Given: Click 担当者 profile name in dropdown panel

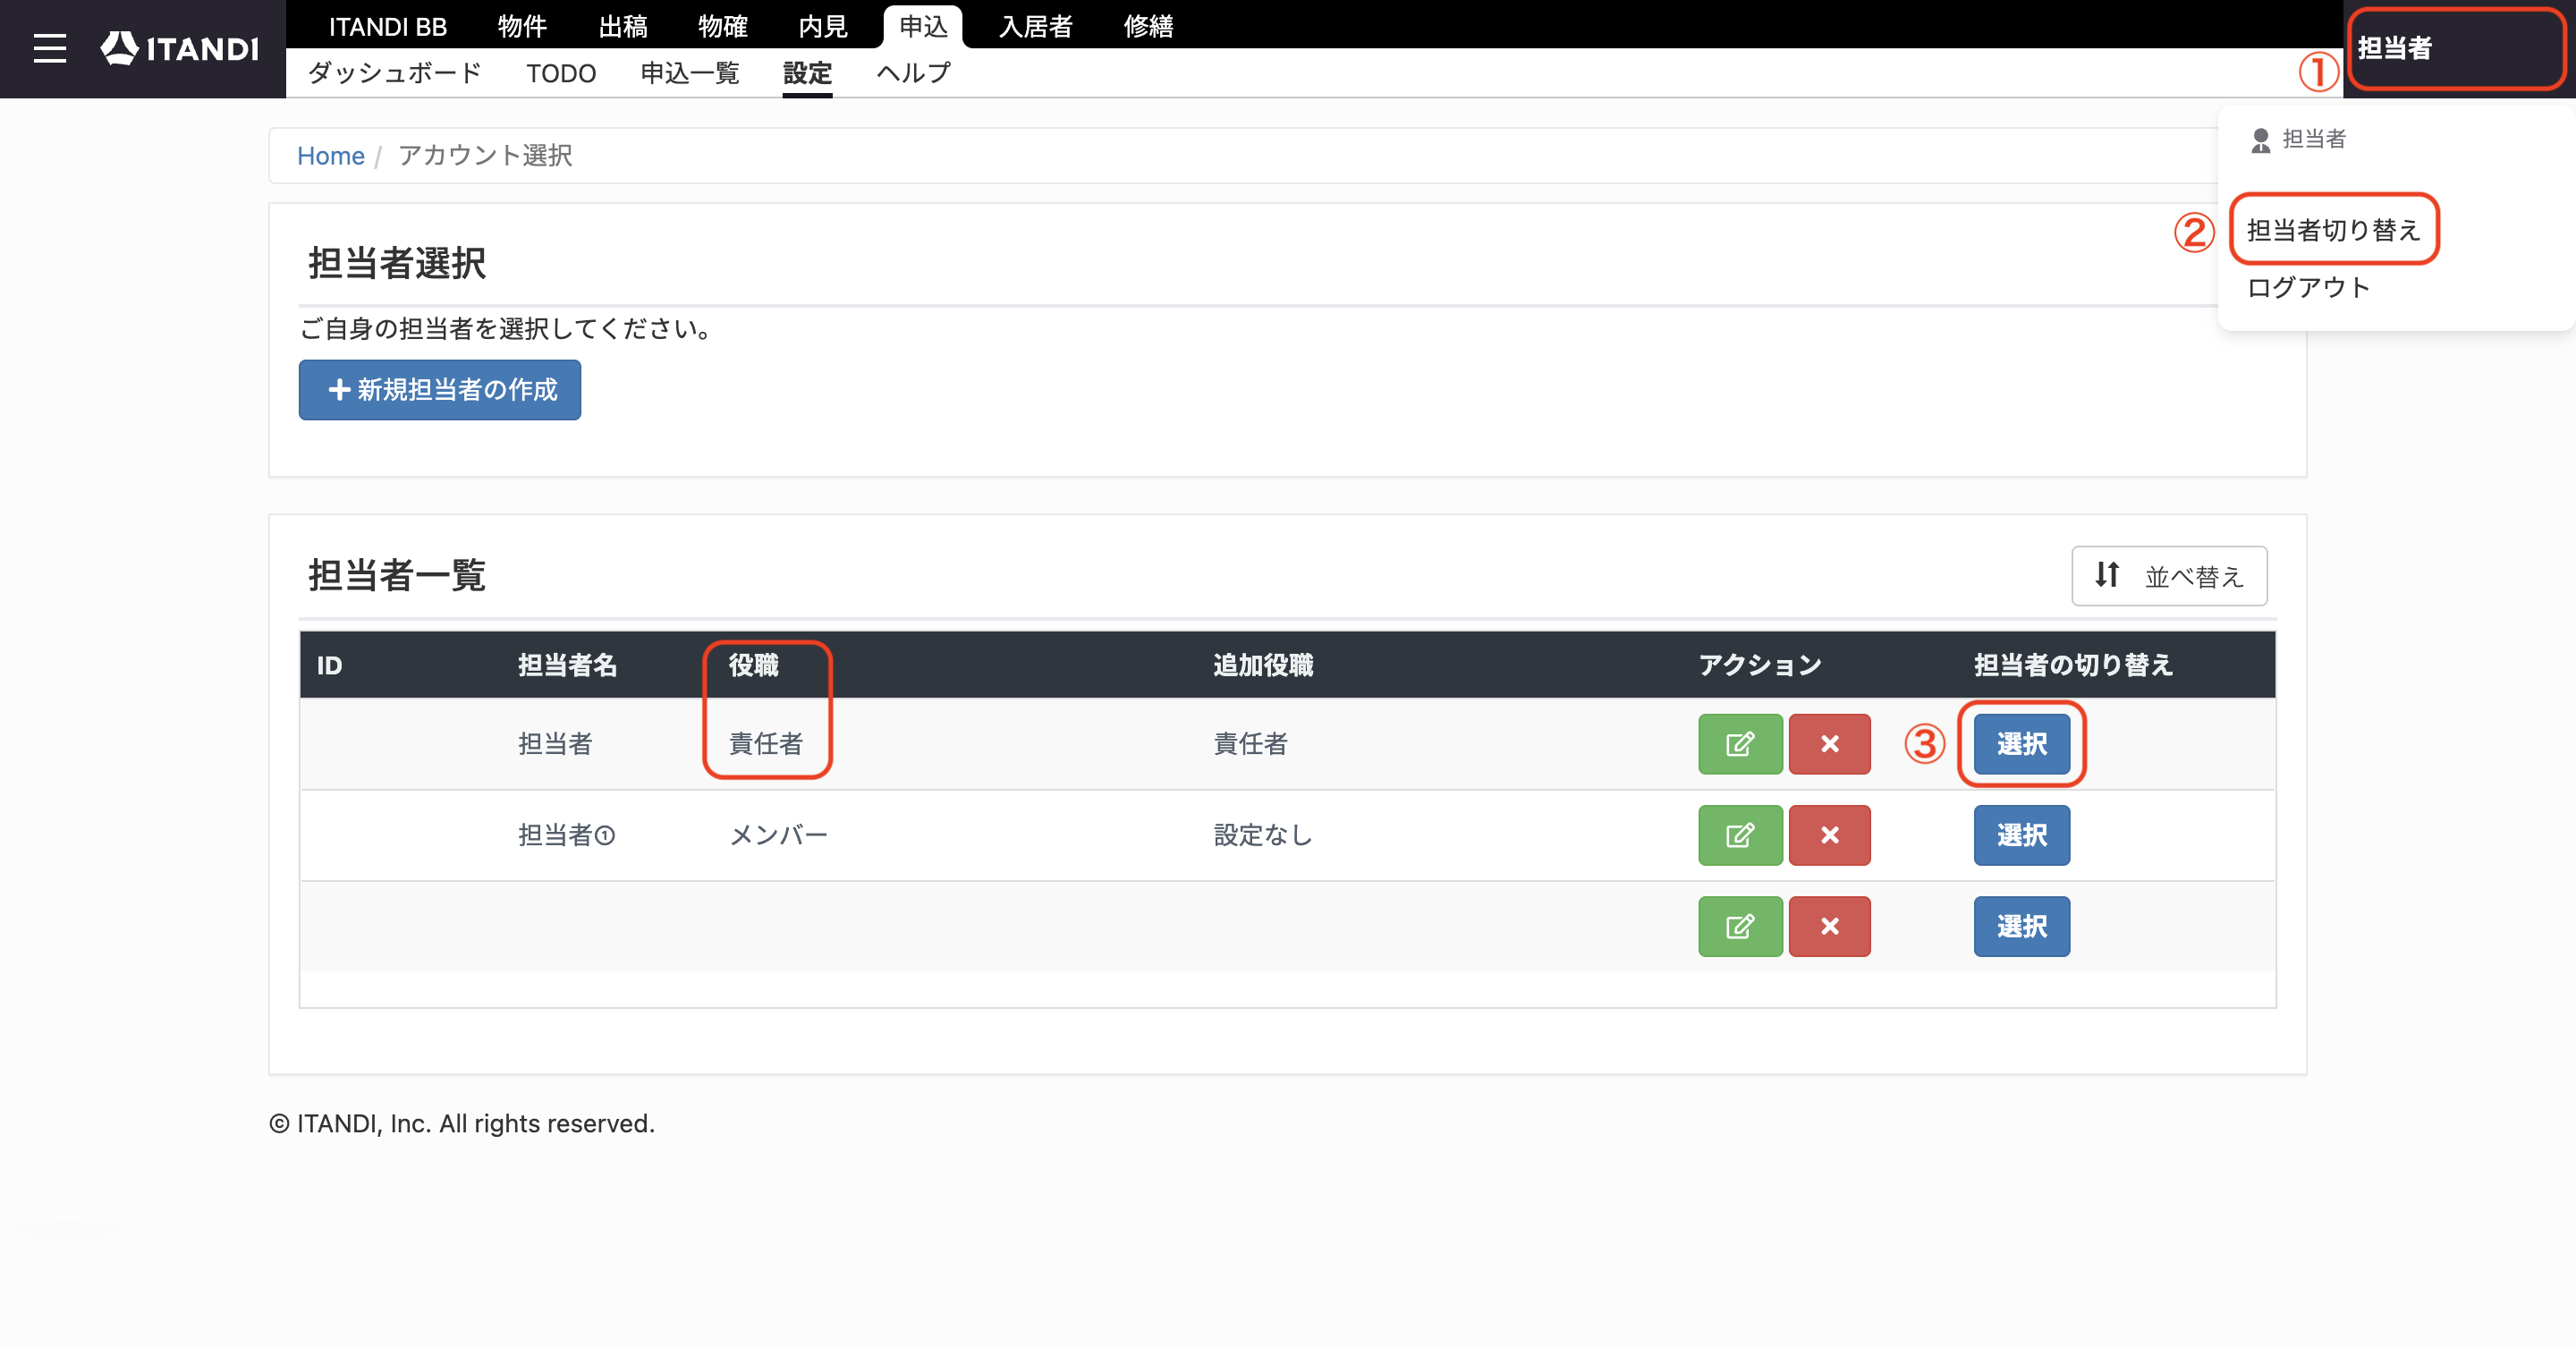Looking at the screenshot, I should 2314,139.
